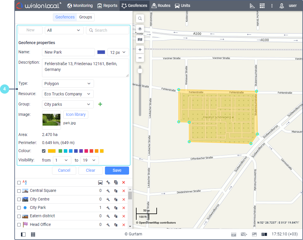Click the blue Save button
Screen dimensions: 303x240
[x=117, y=170]
